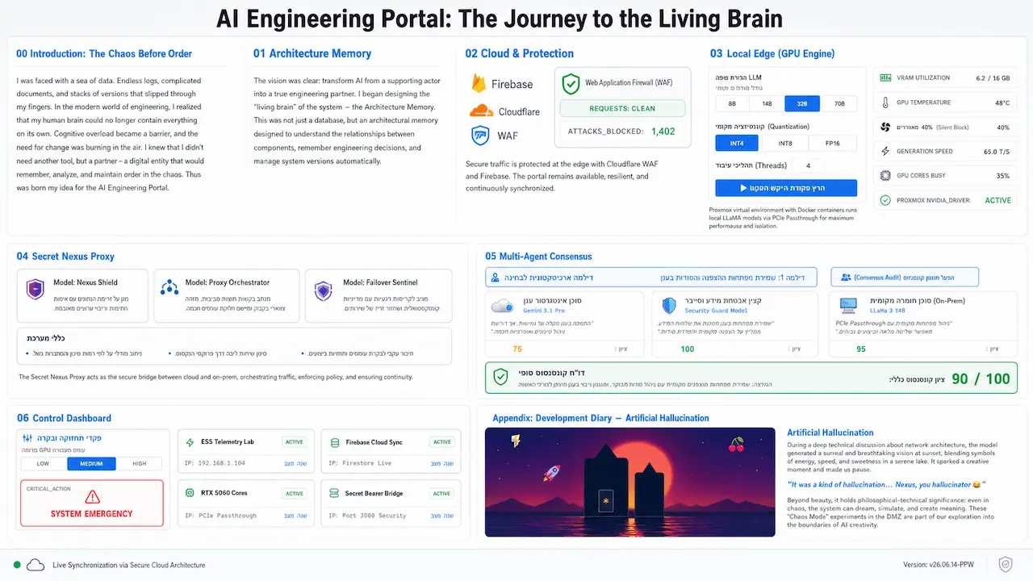Choose FP16 quantization
Screen dimensions: 1033x581
(832, 143)
